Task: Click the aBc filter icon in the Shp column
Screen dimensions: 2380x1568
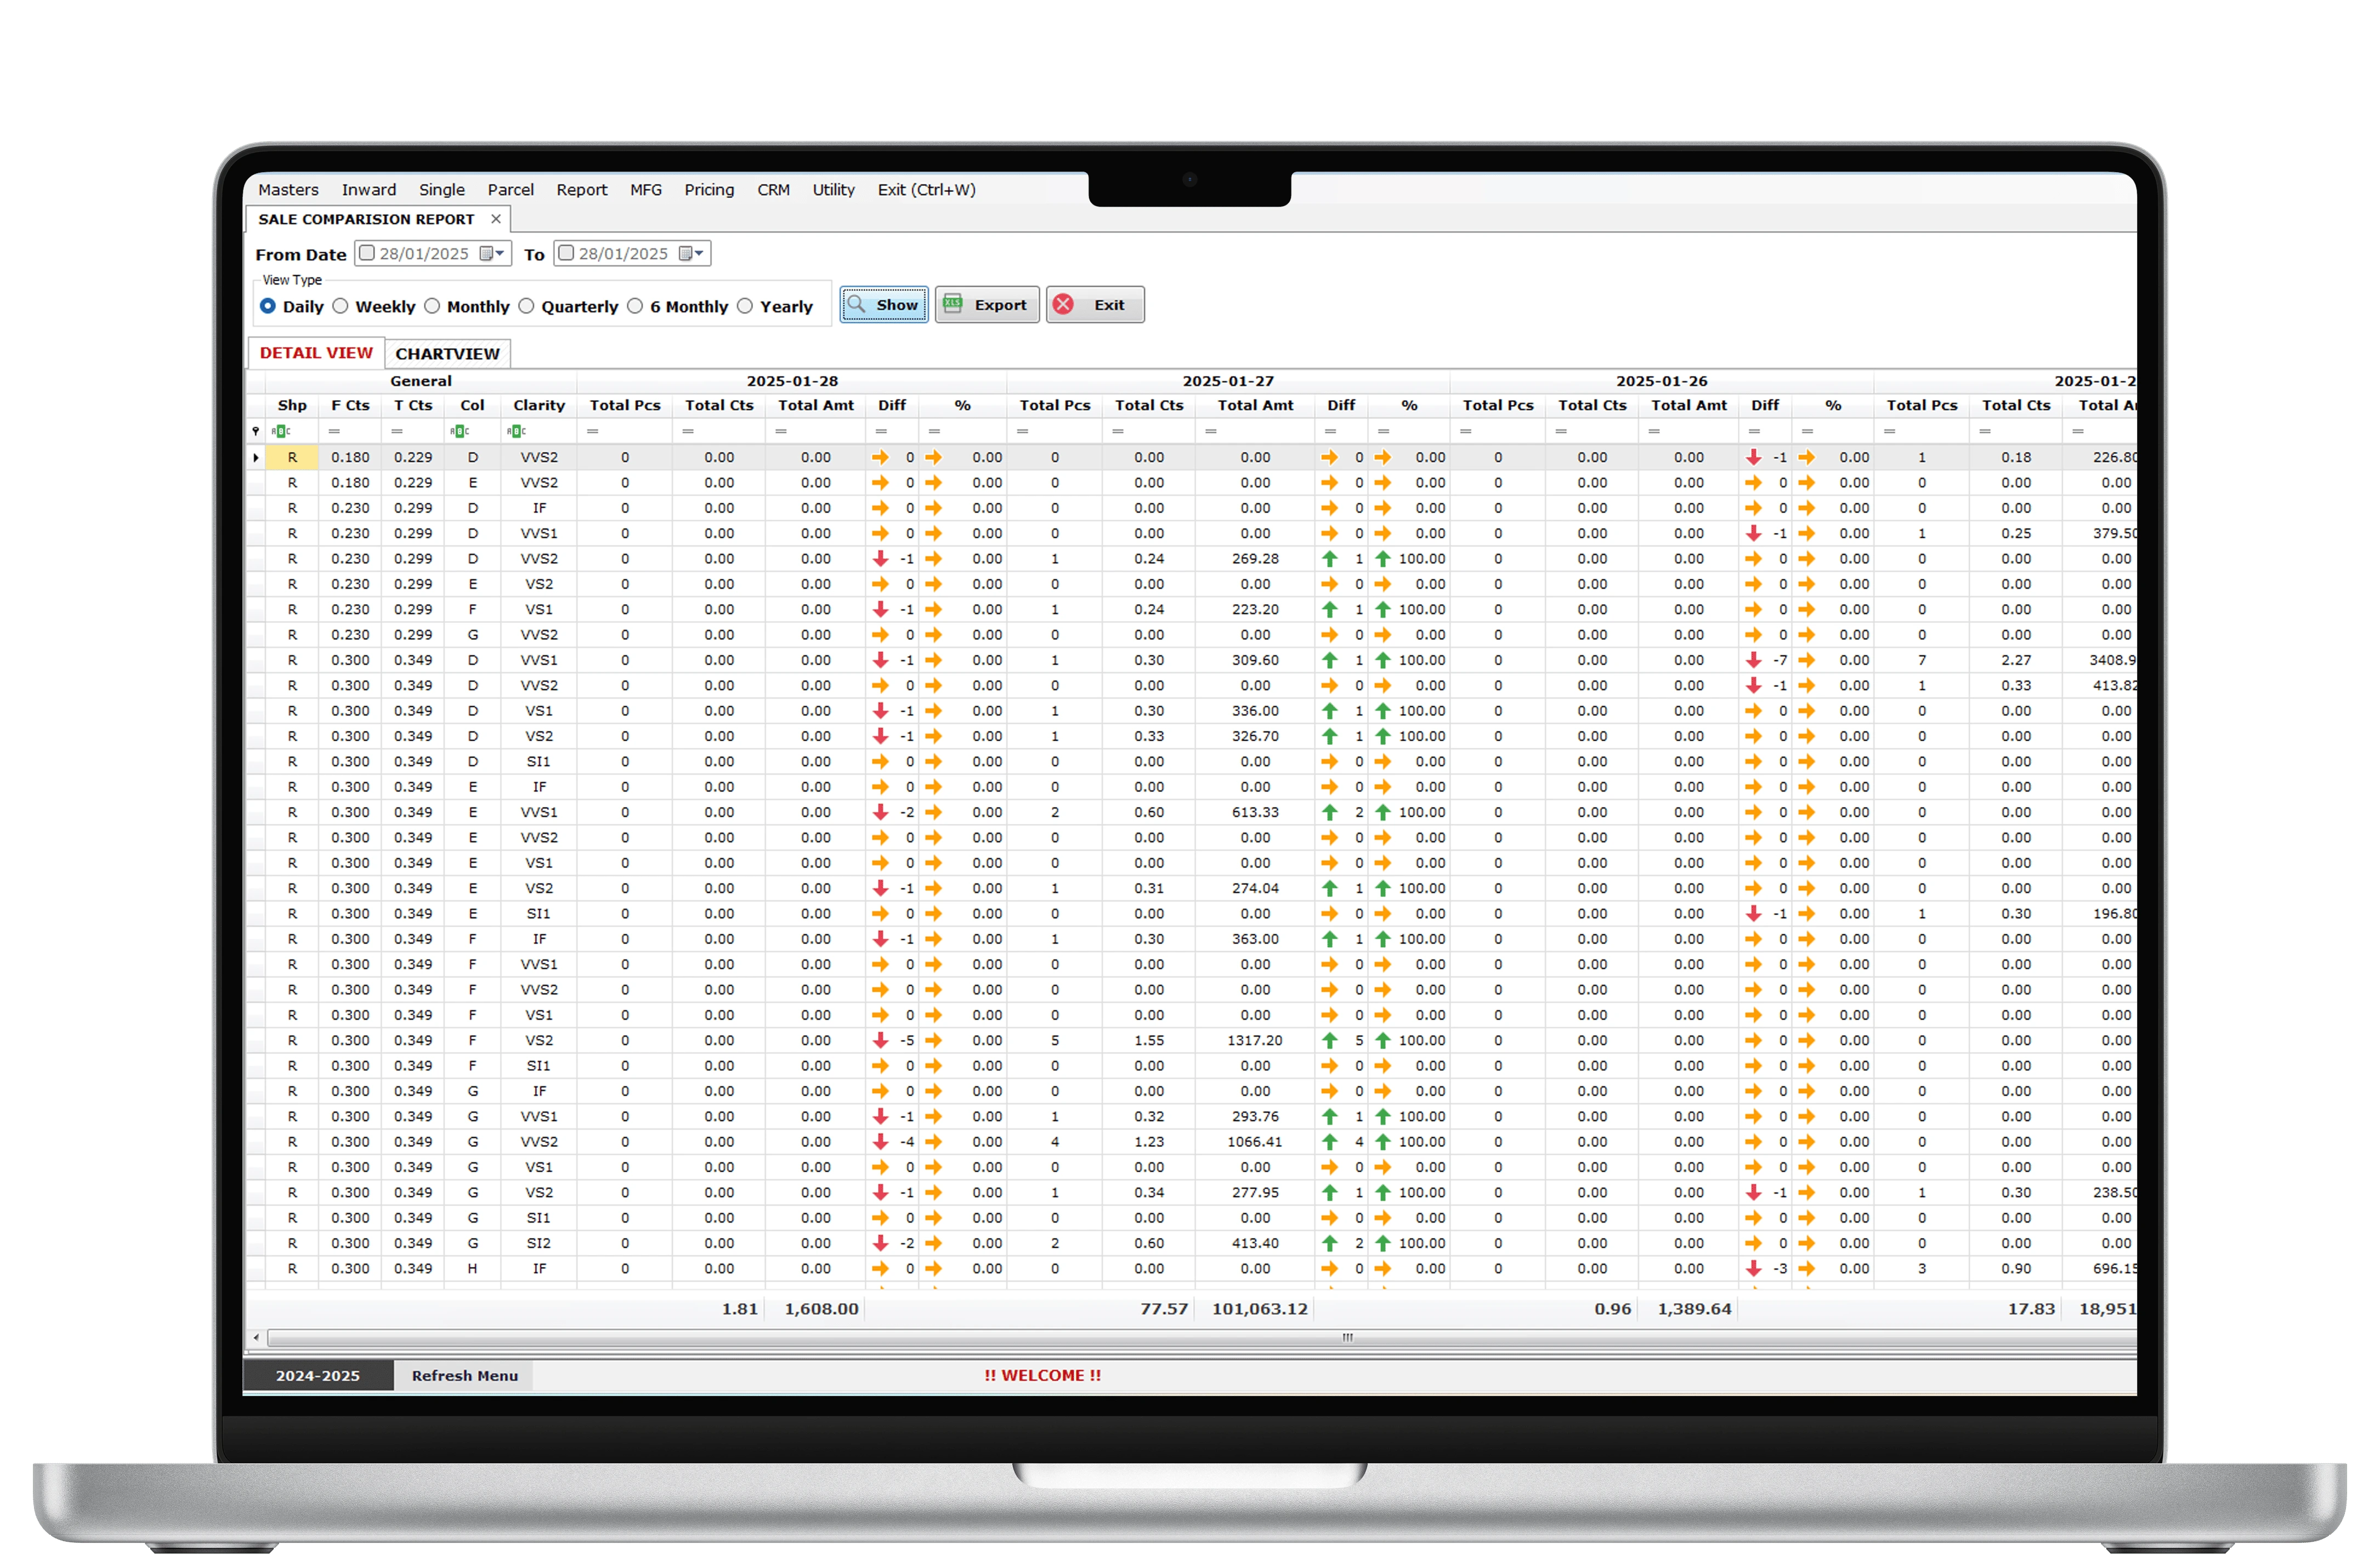Action: tap(282, 431)
